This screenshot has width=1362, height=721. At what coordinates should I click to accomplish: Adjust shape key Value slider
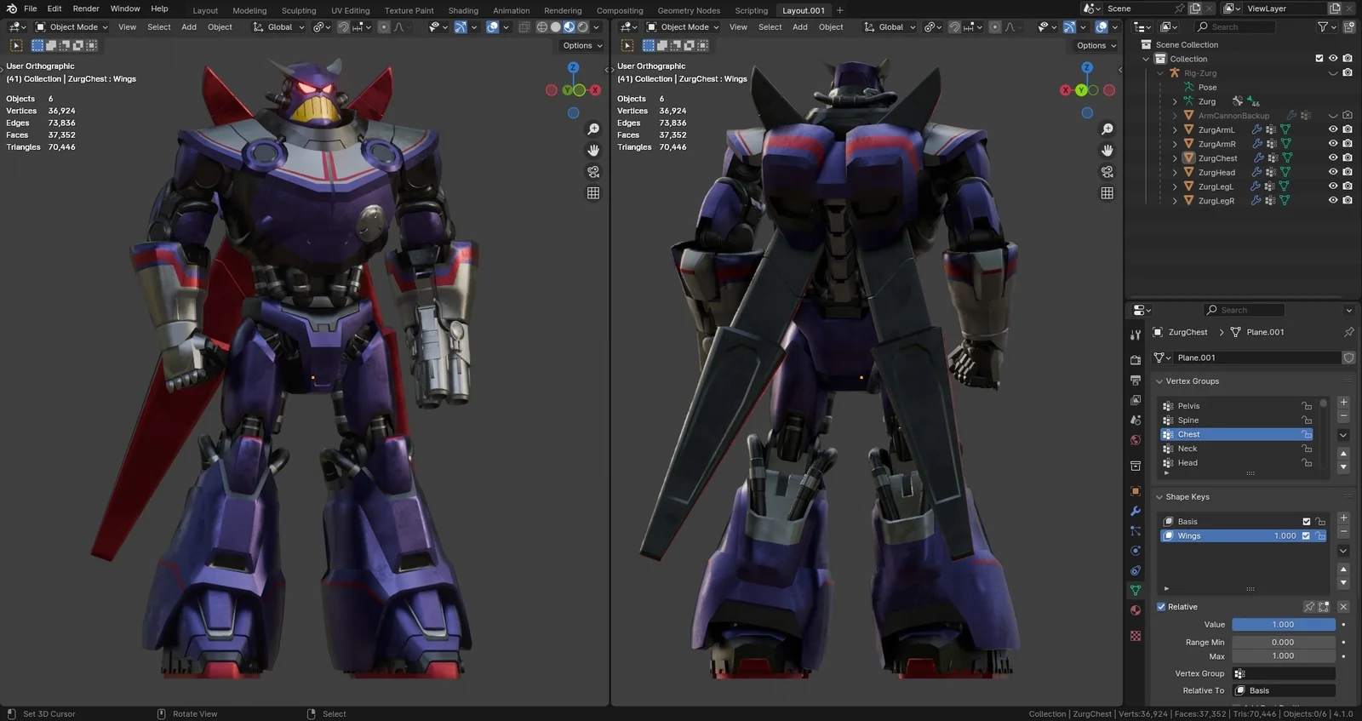click(1284, 625)
